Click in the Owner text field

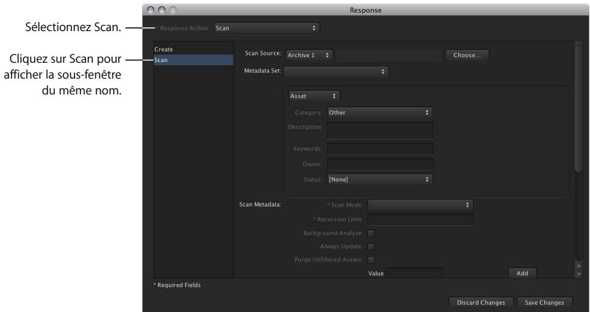380,165
